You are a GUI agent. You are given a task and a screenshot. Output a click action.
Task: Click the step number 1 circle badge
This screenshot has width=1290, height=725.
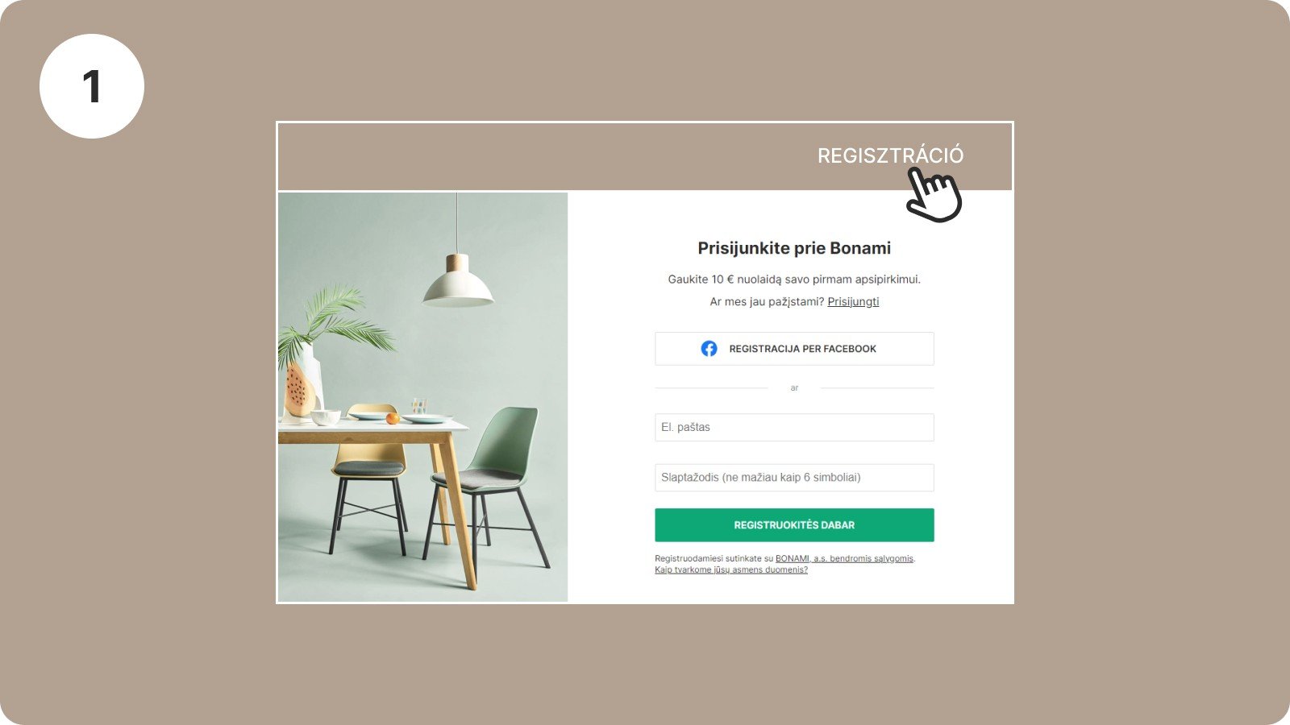pos(92,86)
